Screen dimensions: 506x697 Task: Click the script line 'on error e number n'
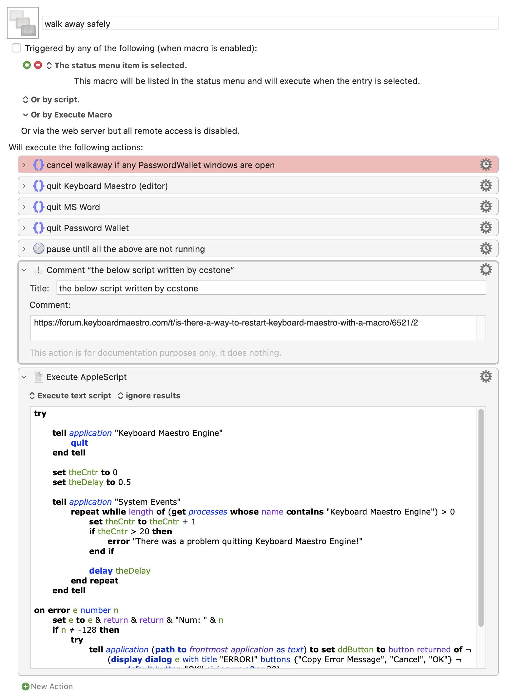click(76, 610)
